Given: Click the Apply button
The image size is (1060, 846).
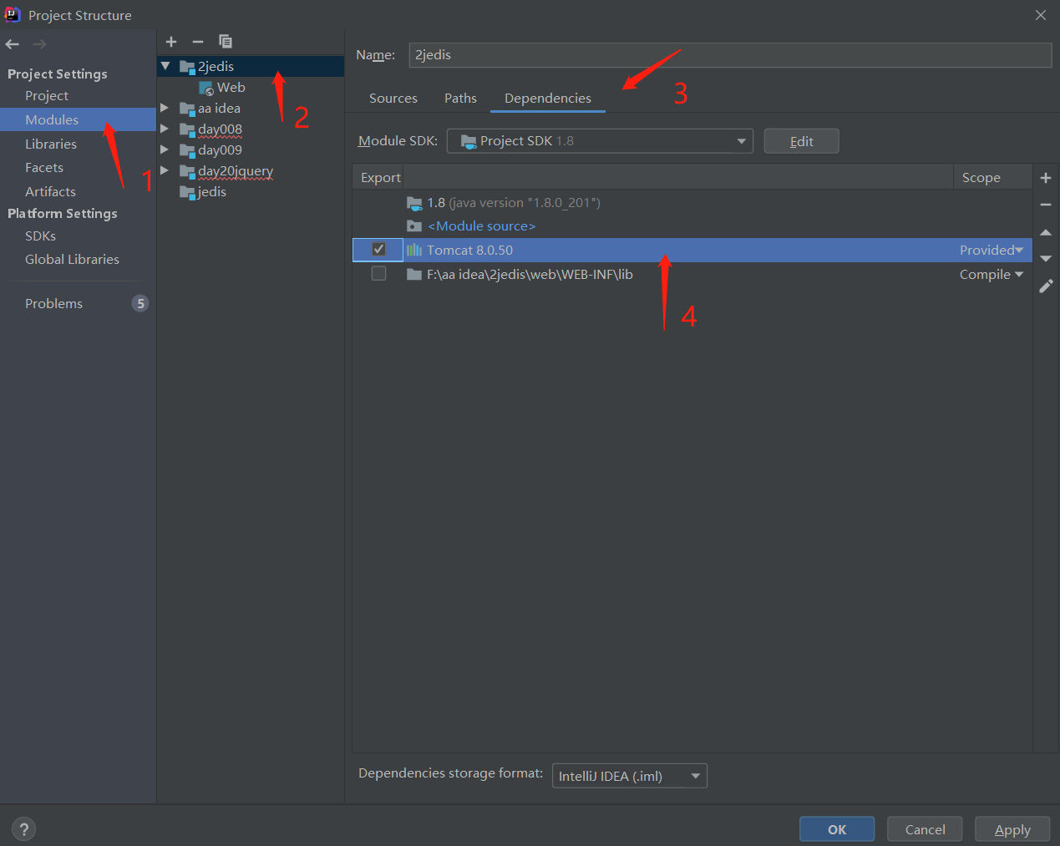Looking at the screenshot, I should (1012, 829).
